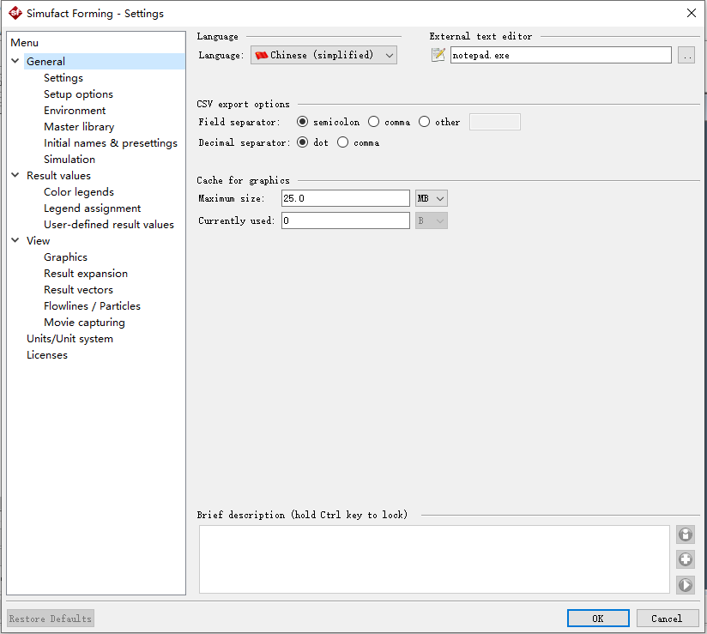Open the Movie capturing page
The image size is (707, 634).
point(84,323)
